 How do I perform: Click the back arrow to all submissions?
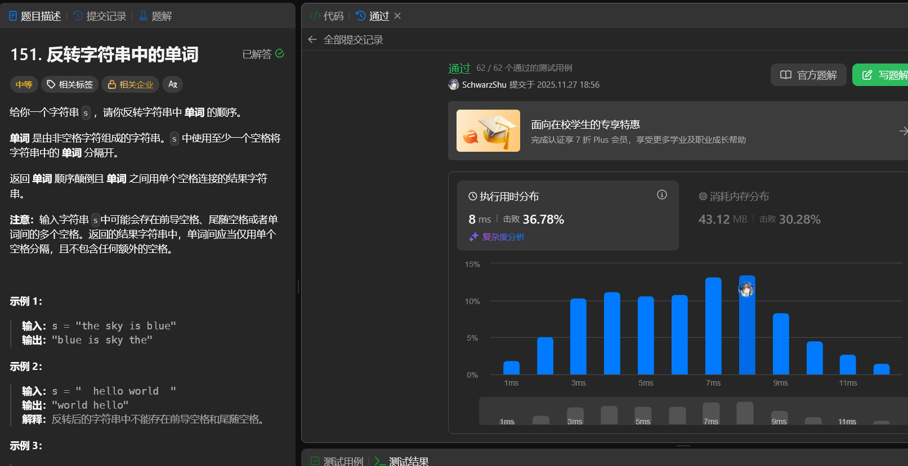point(312,39)
